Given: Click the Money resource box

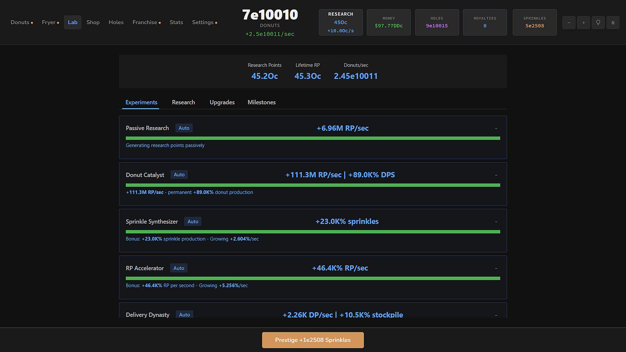Looking at the screenshot, I should point(389,22).
